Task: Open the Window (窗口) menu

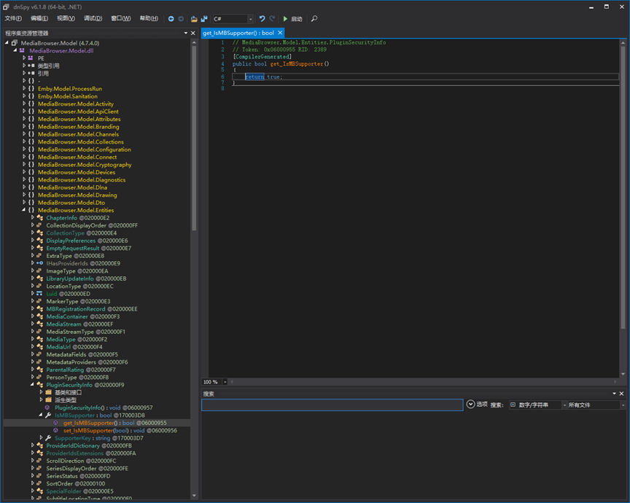Action: (x=121, y=18)
